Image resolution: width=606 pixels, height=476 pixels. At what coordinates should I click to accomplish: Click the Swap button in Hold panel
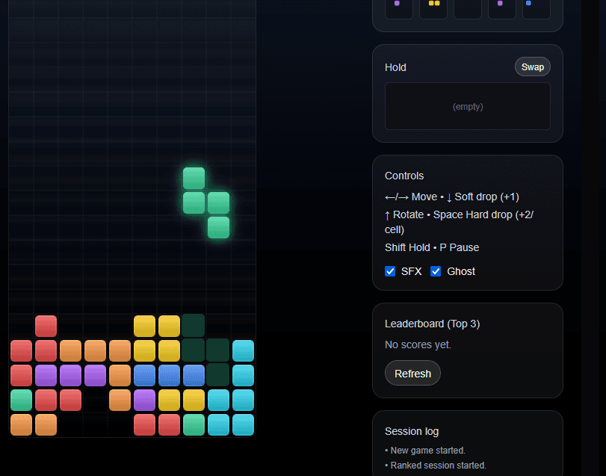pyautogui.click(x=532, y=67)
